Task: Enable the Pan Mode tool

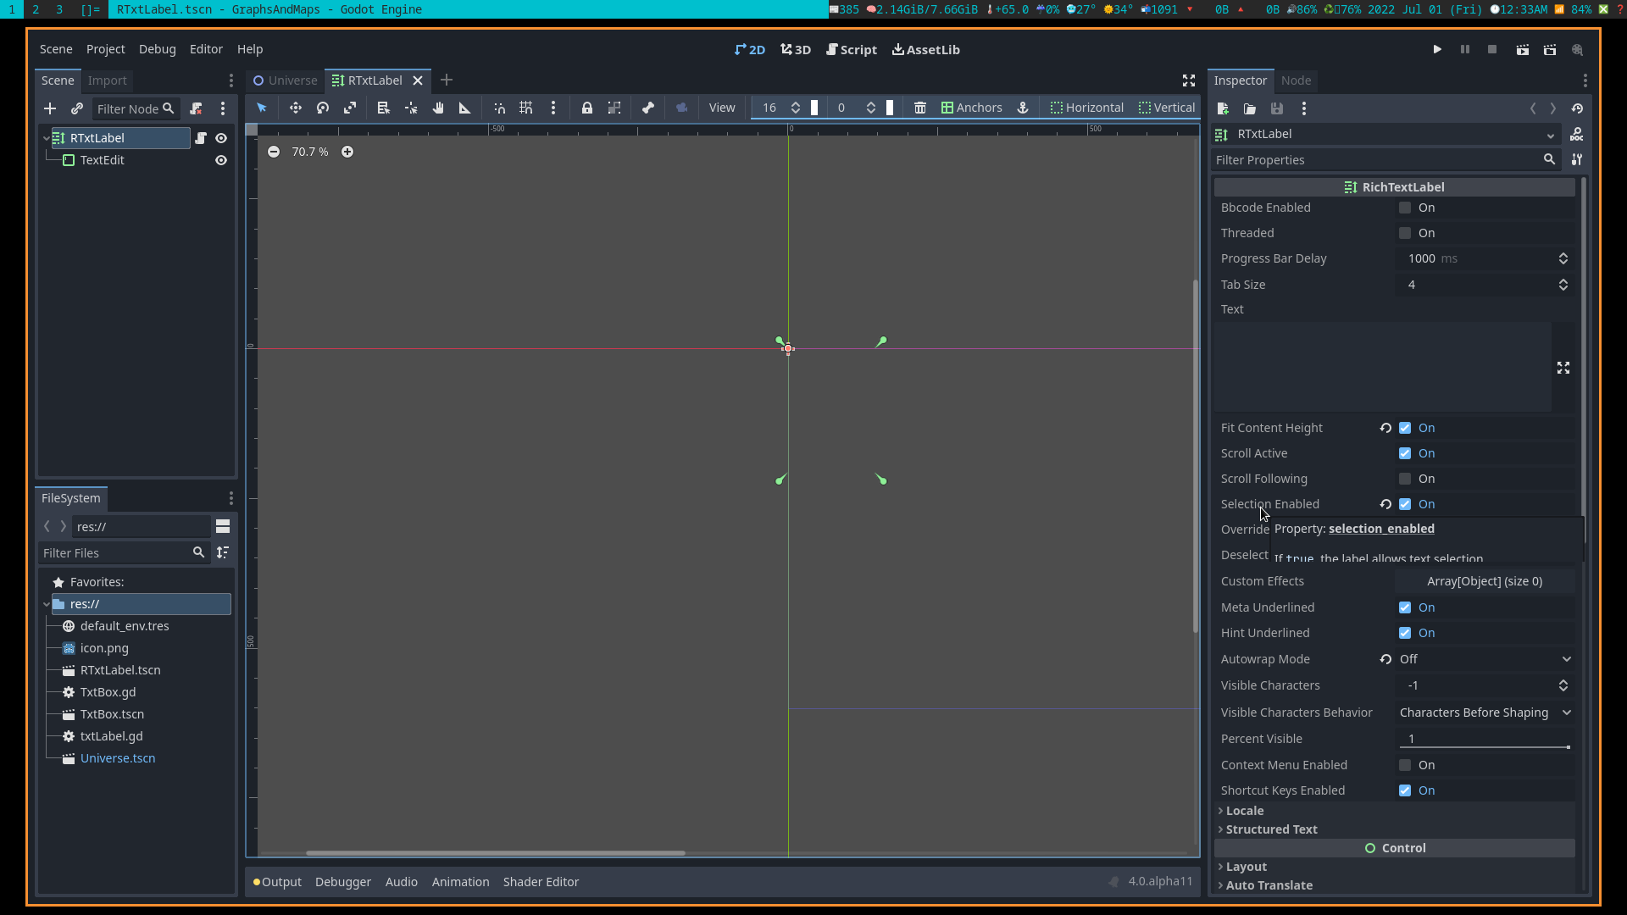Action: point(438,108)
